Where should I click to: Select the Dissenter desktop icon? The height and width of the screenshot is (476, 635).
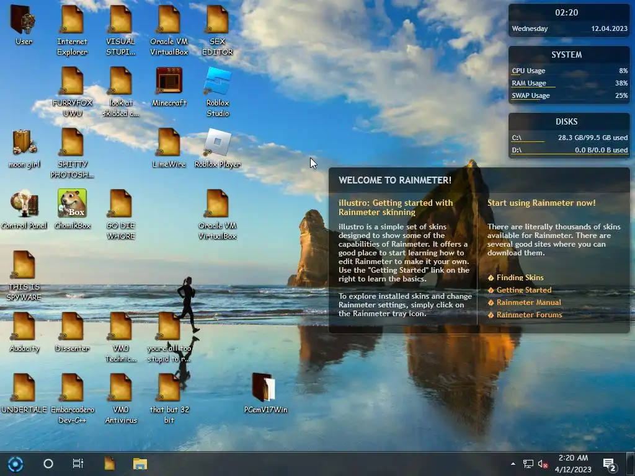pyautogui.click(x=72, y=332)
